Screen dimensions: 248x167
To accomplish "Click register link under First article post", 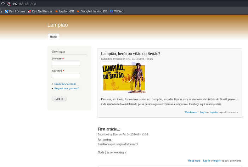I will click(x=217, y=161).
